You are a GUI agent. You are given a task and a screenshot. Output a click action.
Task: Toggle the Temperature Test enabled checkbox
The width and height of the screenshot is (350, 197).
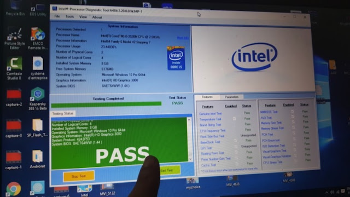coord(234,119)
